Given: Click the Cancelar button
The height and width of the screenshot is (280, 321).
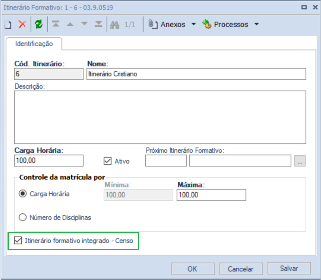Looking at the screenshot, I should [241, 269].
